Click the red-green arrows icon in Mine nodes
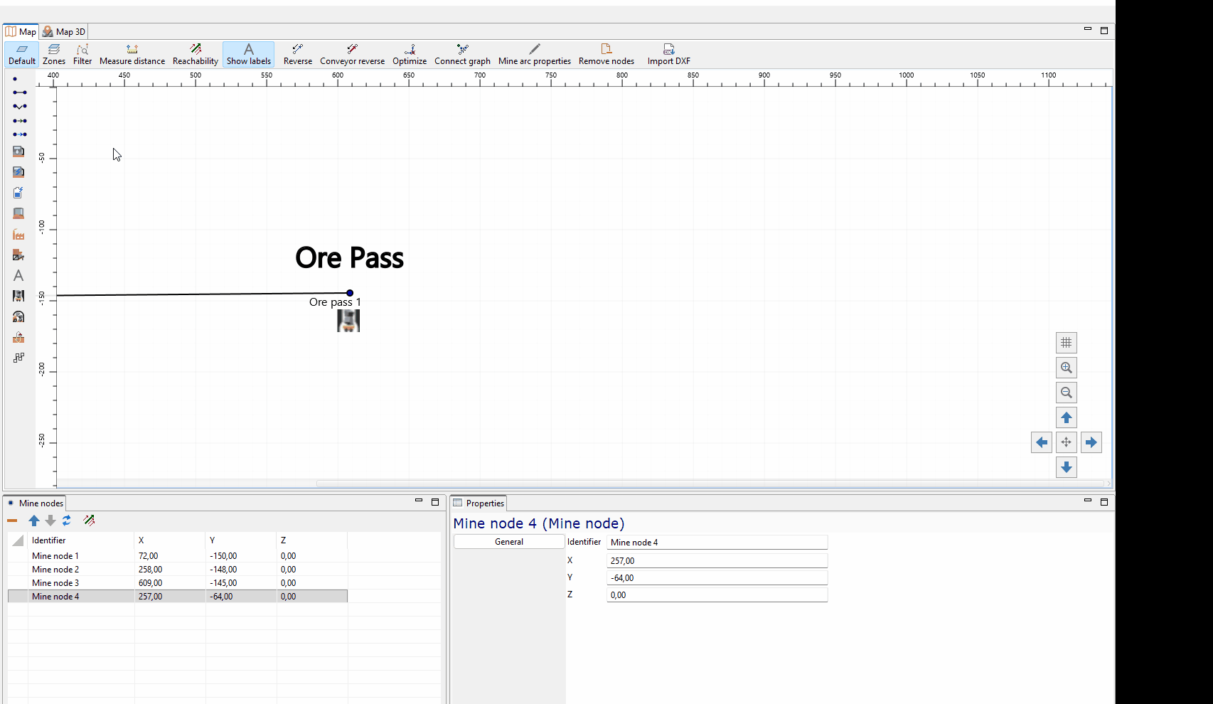This screenshot has width=1213, height=704. click(x=89, y=521)
